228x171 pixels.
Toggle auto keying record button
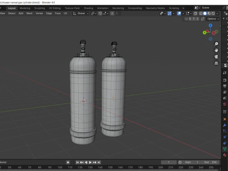tap(68, 162)
